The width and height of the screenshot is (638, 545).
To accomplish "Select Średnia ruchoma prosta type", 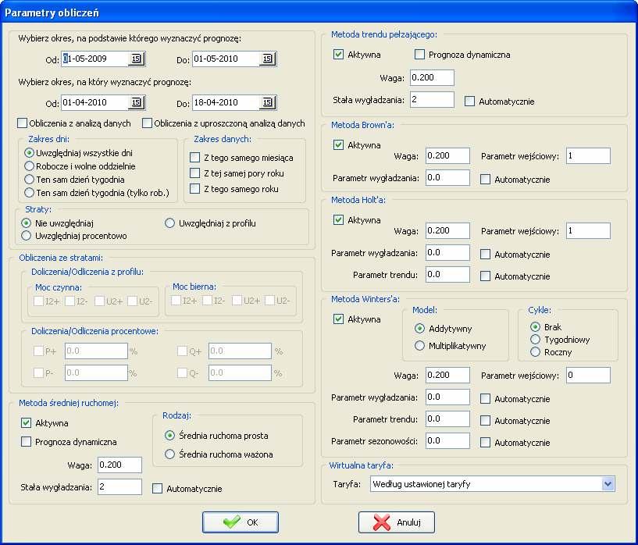I will pyautogui.click(x=169, y=435).
